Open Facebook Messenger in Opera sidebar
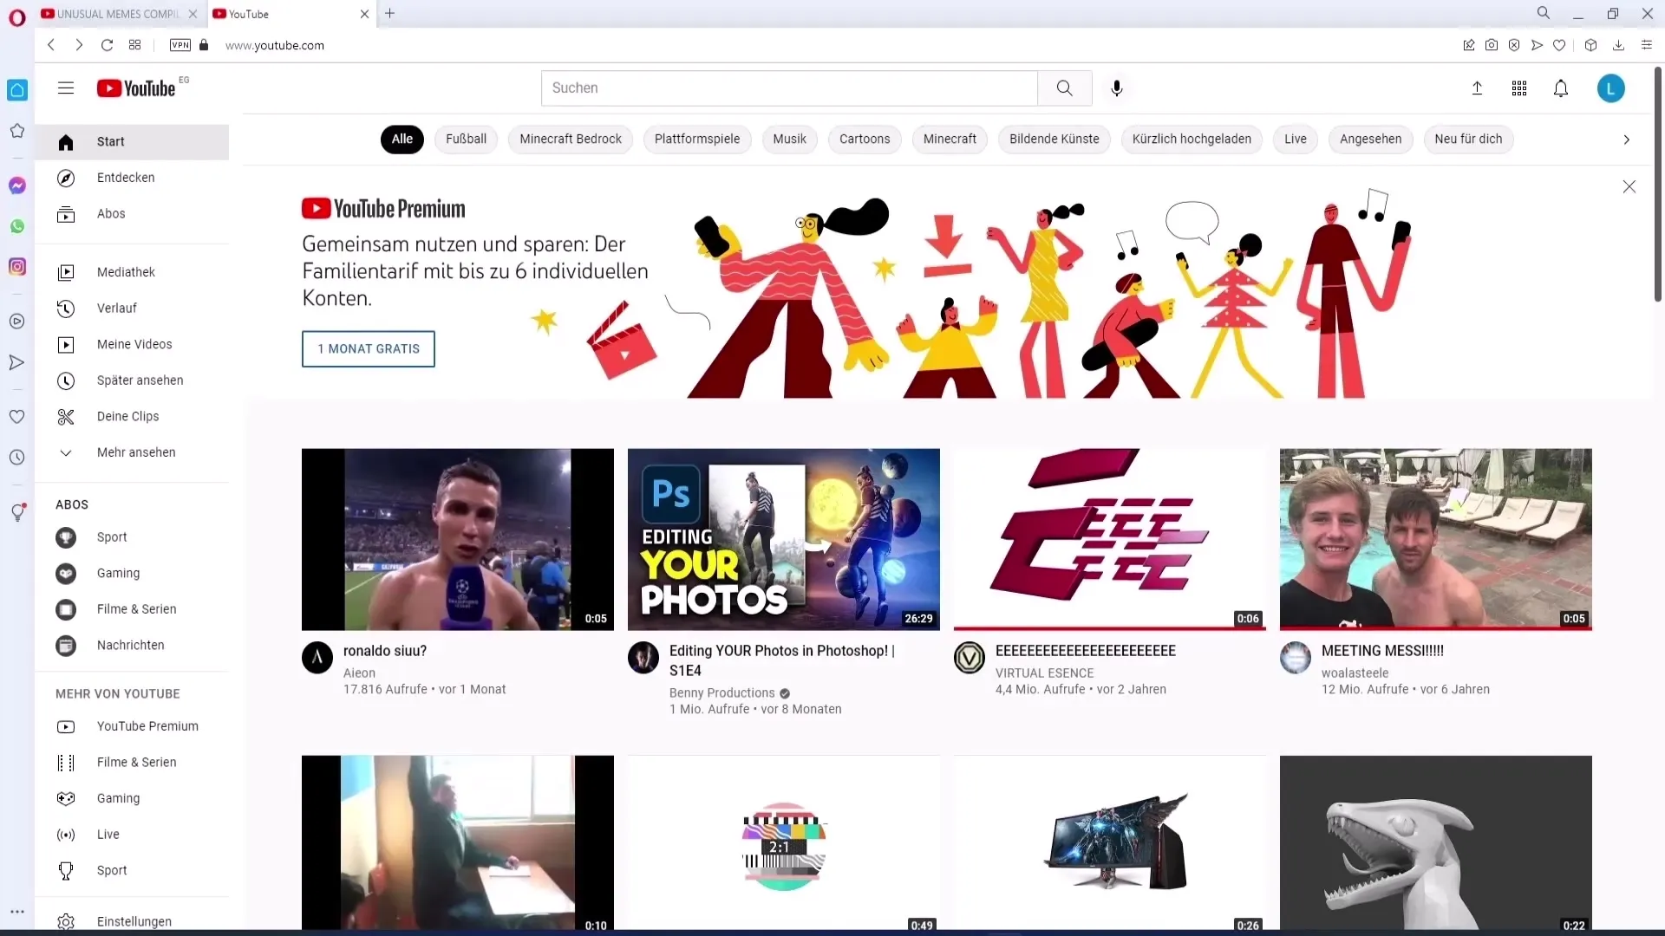 click(x=16, y=185)
